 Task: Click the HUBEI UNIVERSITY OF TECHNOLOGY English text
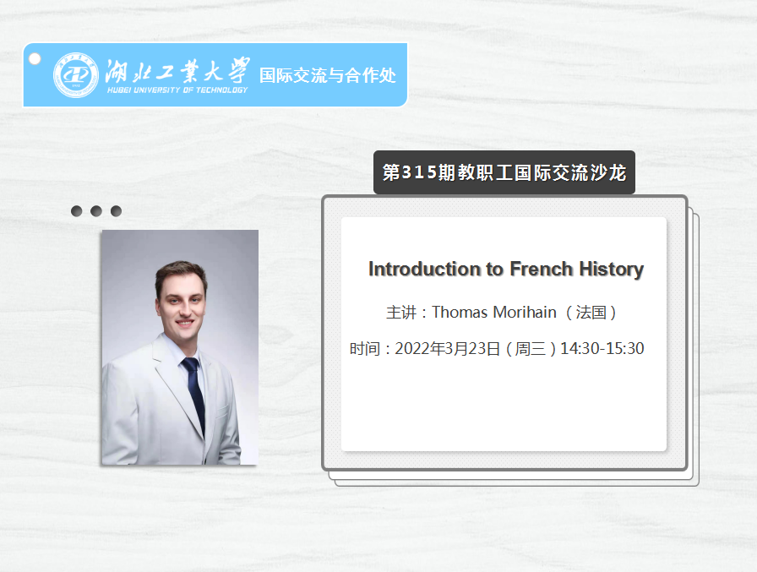pyautogui.click(x=177, y=90)
